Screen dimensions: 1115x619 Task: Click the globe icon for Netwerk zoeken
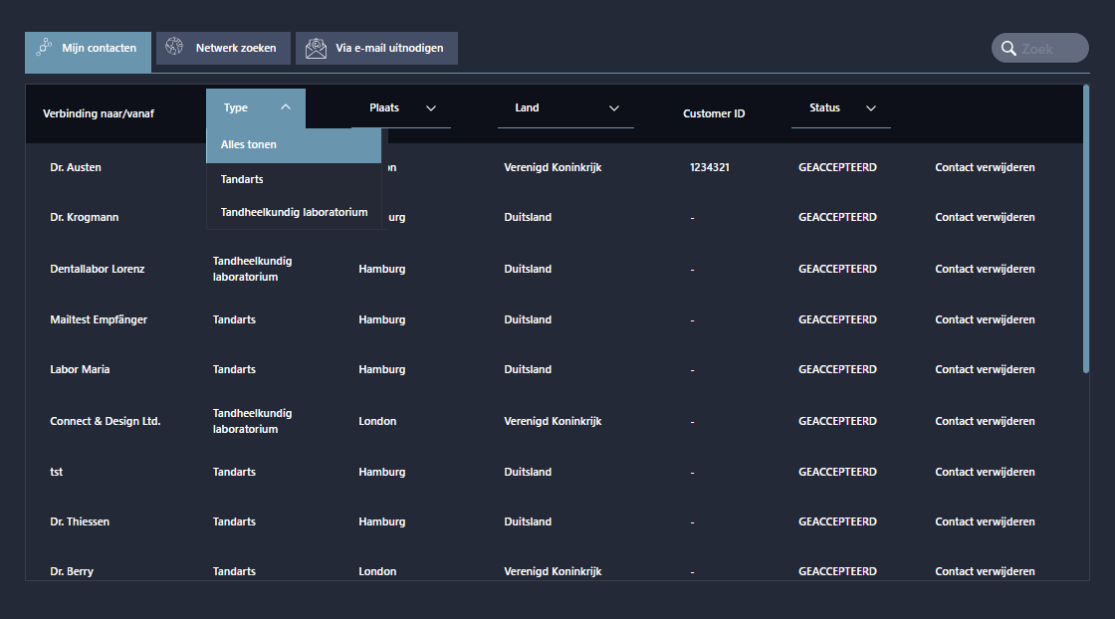(x=175, y=48)
